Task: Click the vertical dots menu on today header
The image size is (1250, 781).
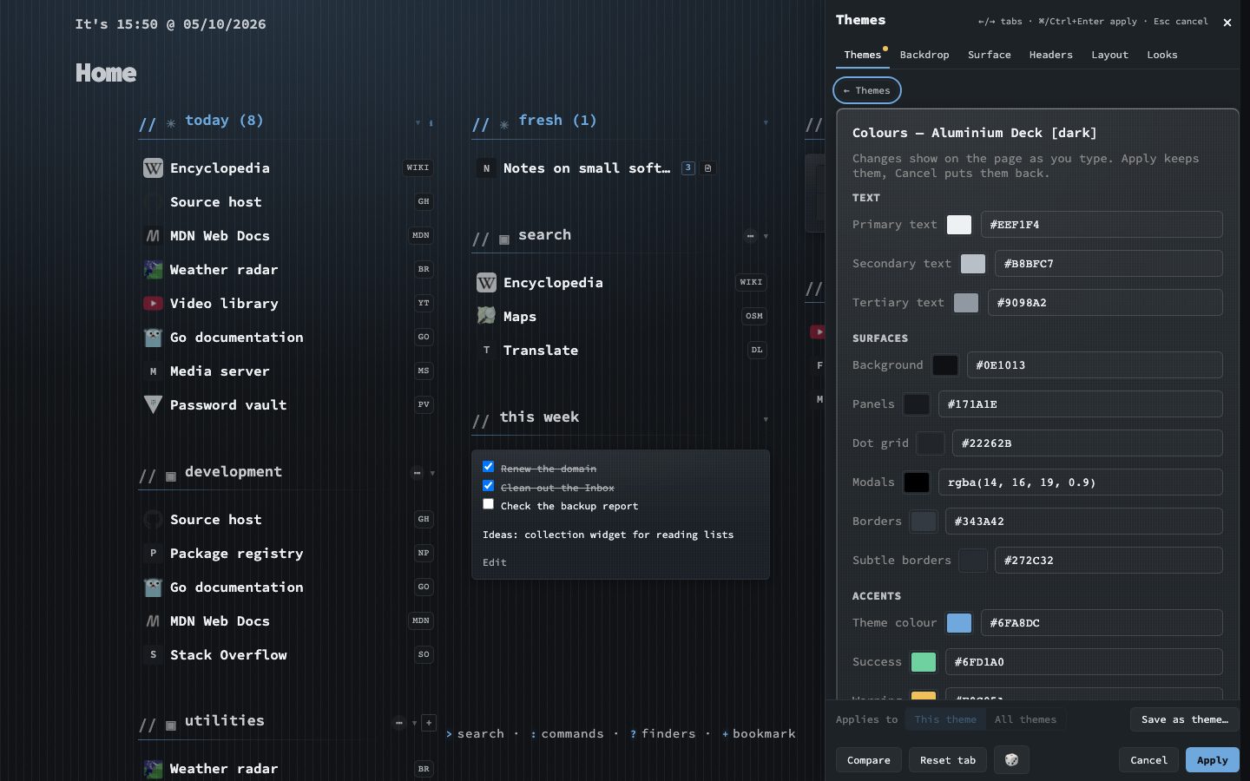Action: click(431, 123)
